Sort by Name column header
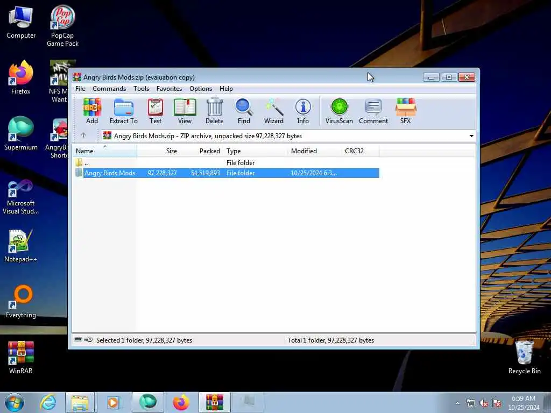 click(x=105, y=151)
